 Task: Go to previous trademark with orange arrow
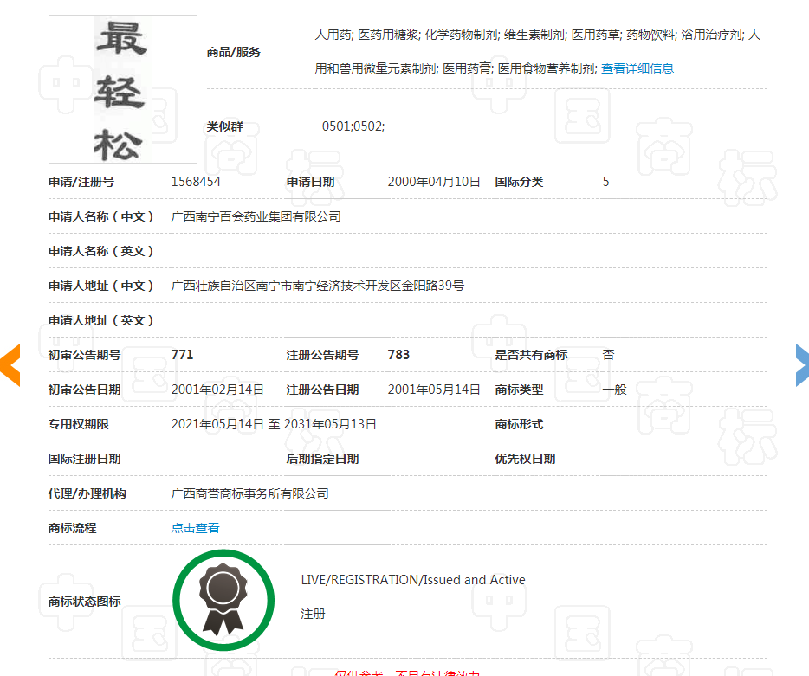click(10, 365)
